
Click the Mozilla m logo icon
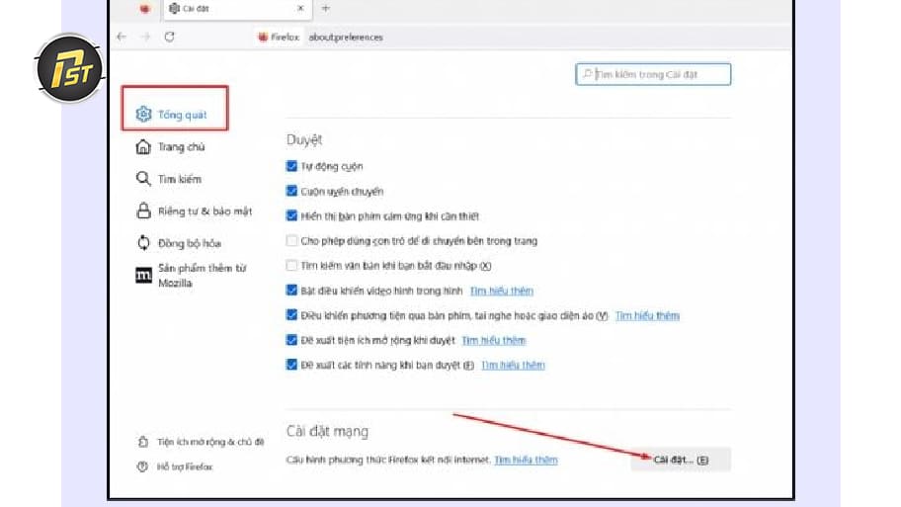click(143, 276)
